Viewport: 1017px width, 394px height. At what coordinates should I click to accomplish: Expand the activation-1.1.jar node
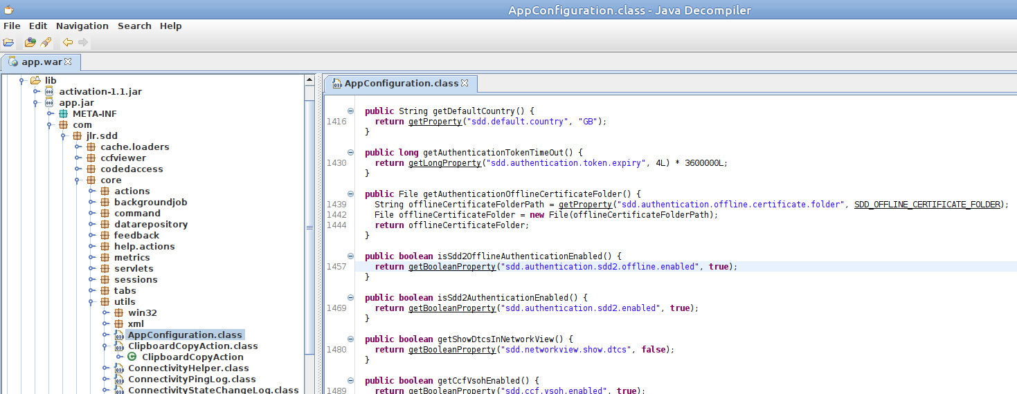(x=35, y=91)
